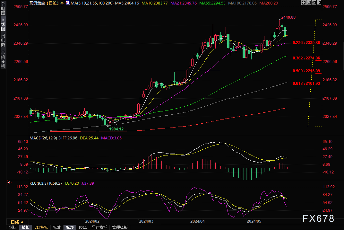The image size is (344, 230).
Task: Select the K线图 side tab
Action: tap(3, 24)
